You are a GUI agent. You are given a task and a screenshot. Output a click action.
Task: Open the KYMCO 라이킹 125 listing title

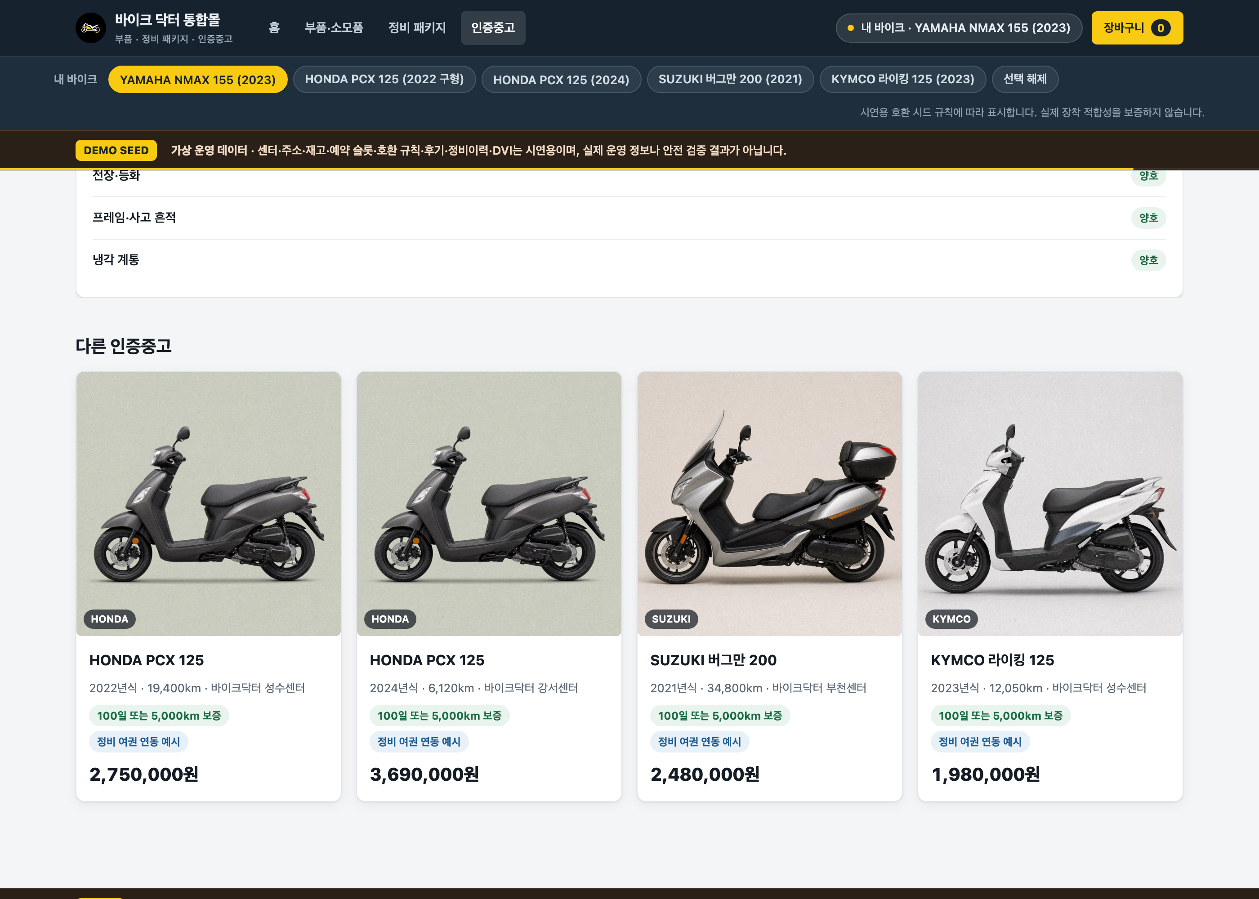coord(992,660)
